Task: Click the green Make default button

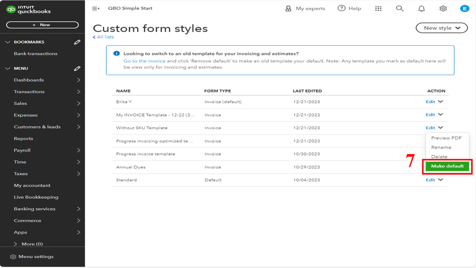Action: point(447,166)
